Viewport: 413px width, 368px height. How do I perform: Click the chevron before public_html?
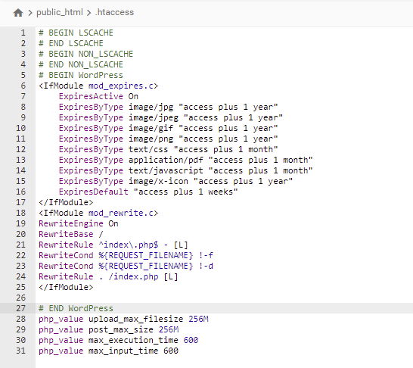pos(30,12)
